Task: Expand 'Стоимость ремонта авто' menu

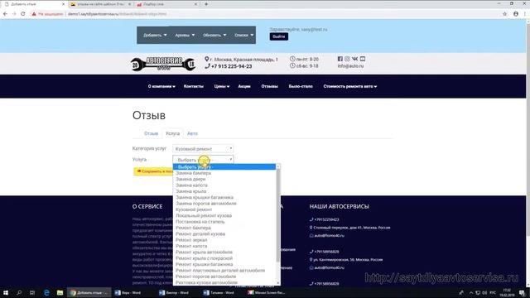Action: [x=349, y=86]
